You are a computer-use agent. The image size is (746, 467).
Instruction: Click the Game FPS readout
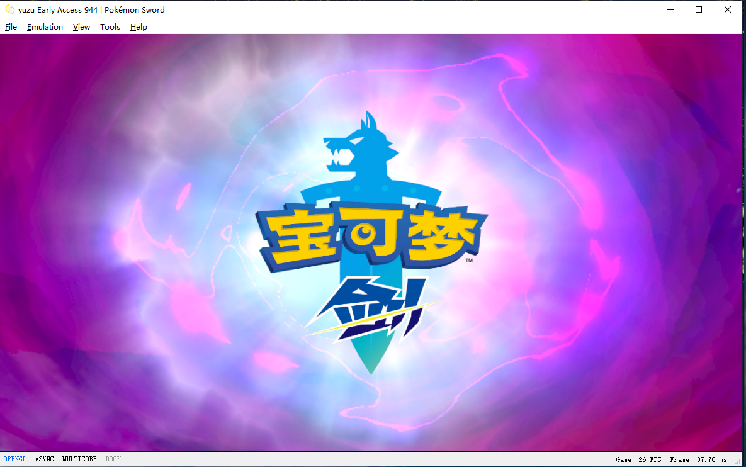coord(638,460)
